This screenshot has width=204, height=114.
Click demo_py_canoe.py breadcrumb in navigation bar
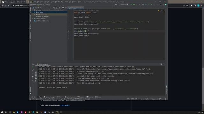[x=44, y=5]
